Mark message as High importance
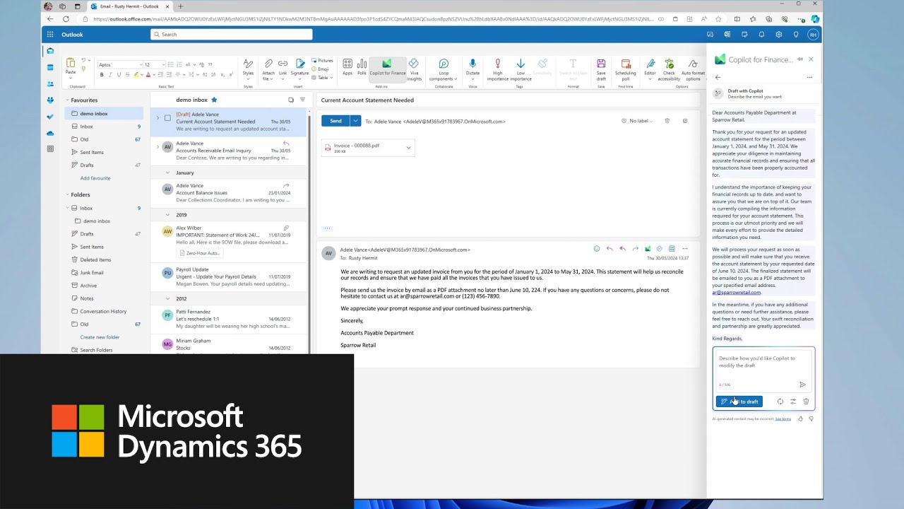904x509 pixels. coord(498,69)
